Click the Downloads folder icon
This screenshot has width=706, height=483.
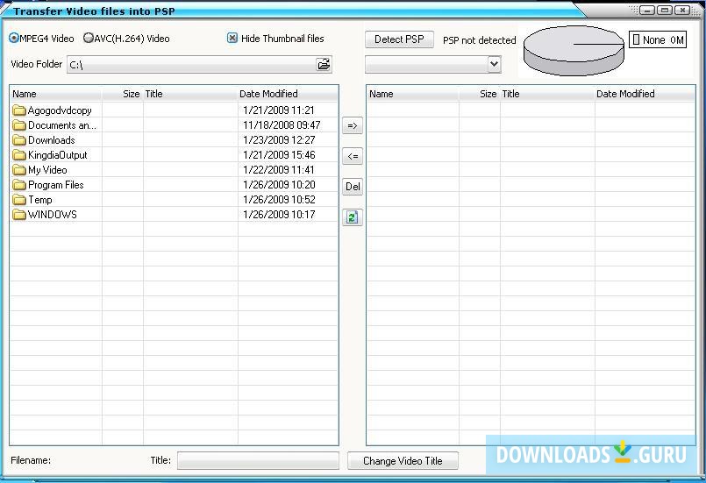point(19,140)
